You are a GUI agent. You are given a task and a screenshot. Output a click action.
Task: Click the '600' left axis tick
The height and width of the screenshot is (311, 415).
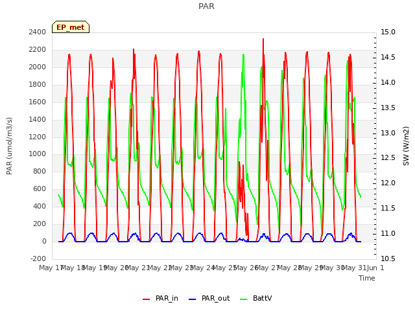pos(40,189)
